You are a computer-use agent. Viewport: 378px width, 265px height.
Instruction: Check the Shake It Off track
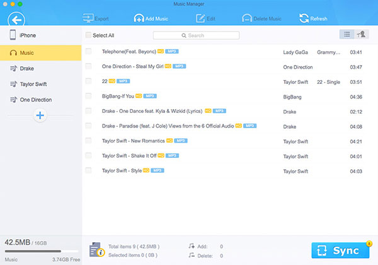[88, 155]
